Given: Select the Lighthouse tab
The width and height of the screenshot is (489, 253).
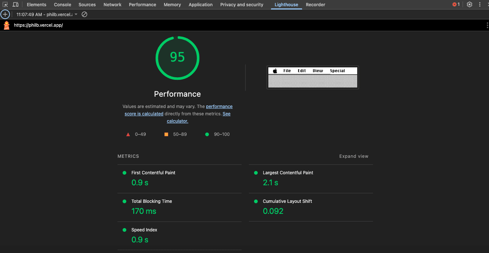Looking at the screenshot, I should [286, 5].
